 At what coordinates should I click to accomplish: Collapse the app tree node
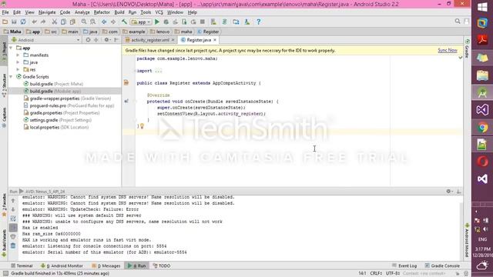click(12, 48)
